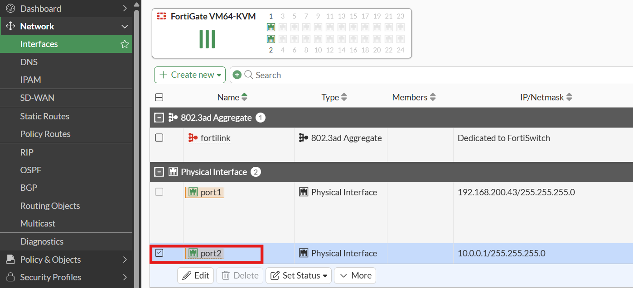Click gray port 3 on faceplate
Image resolution: width=633 pixels, height=288 pixels.
[283, 27]
